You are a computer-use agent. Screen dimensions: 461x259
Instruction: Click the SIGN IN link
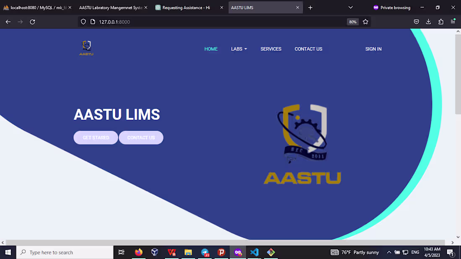(x=373, y=49)
